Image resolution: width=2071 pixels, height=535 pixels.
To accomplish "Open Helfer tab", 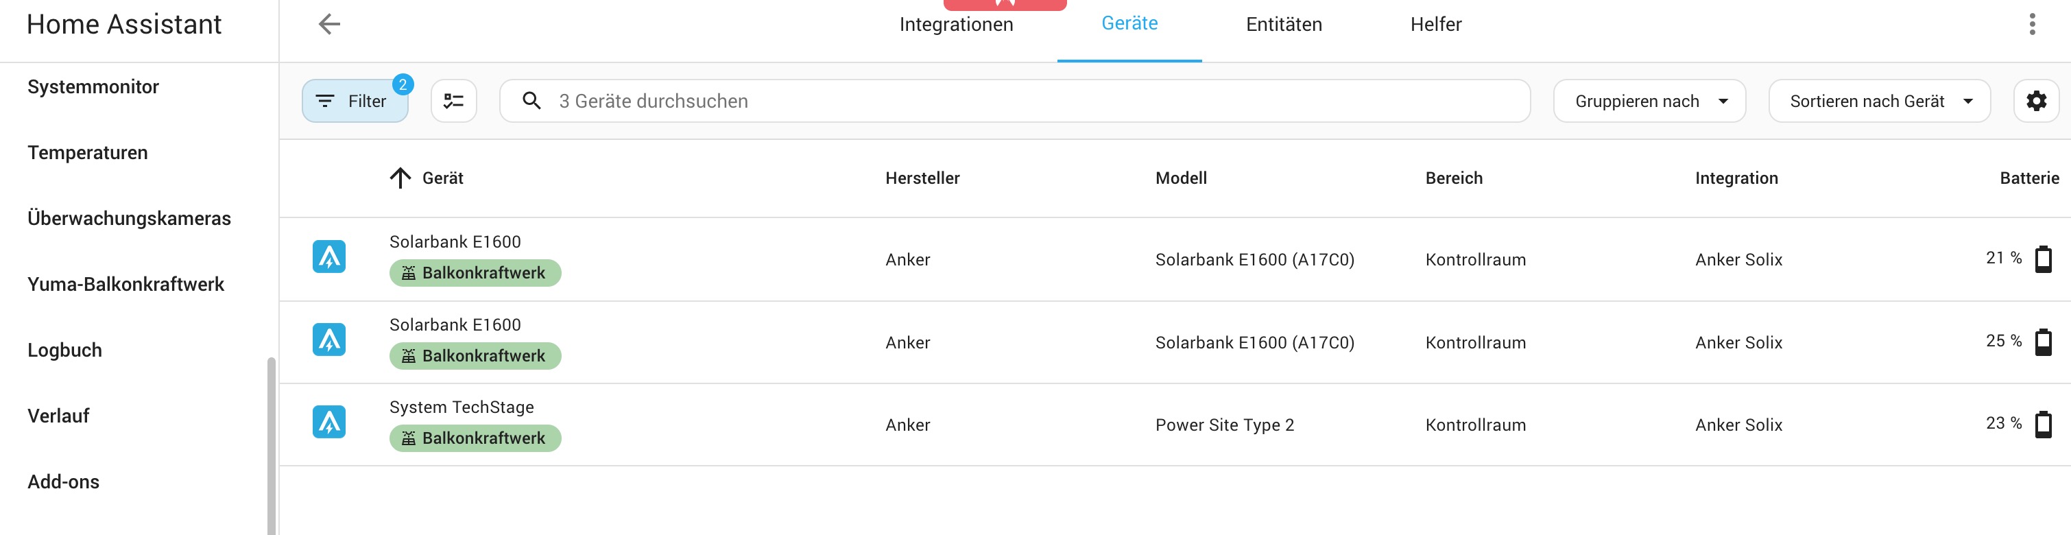I will pos(1435,24).
